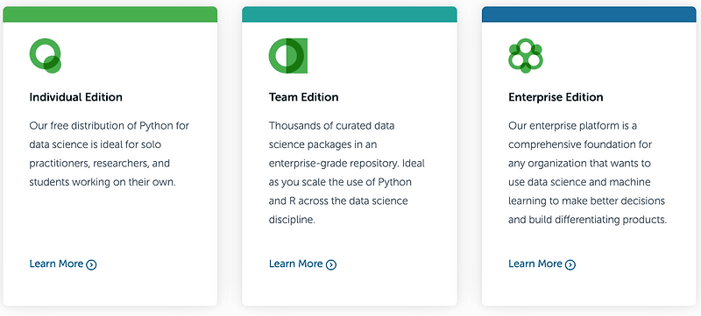Click the free Python distribution description text
This screenshot has height=316, width=701.
110,154
